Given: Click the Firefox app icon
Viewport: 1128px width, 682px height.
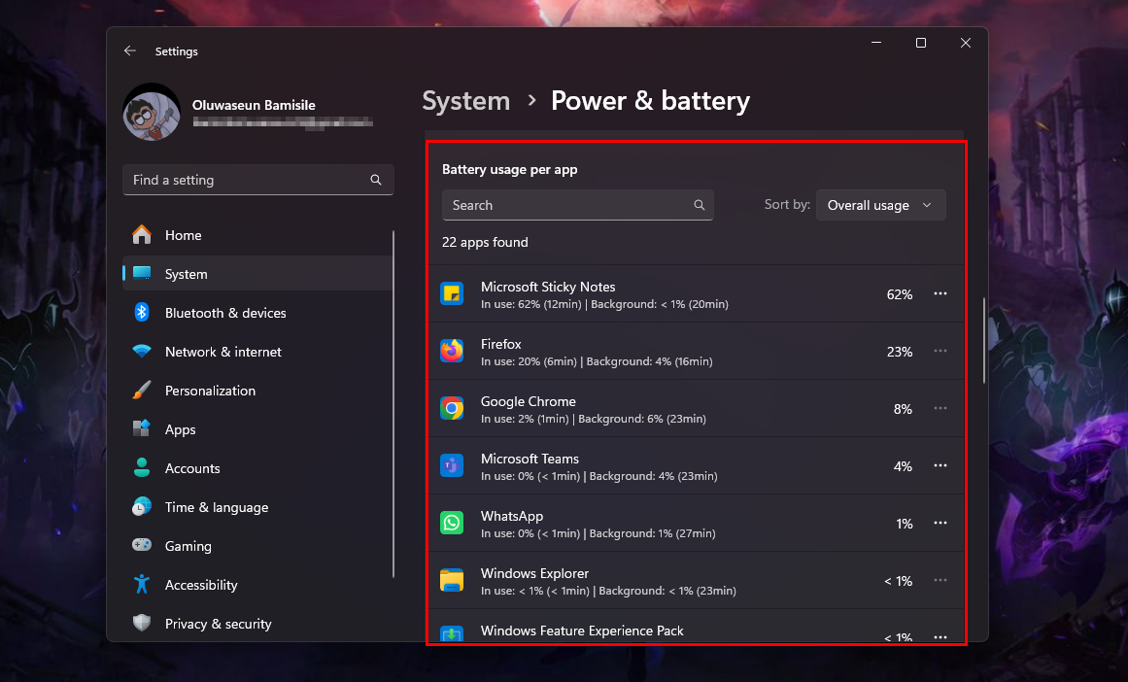Looking at the screenshot, I should point(452,351).
